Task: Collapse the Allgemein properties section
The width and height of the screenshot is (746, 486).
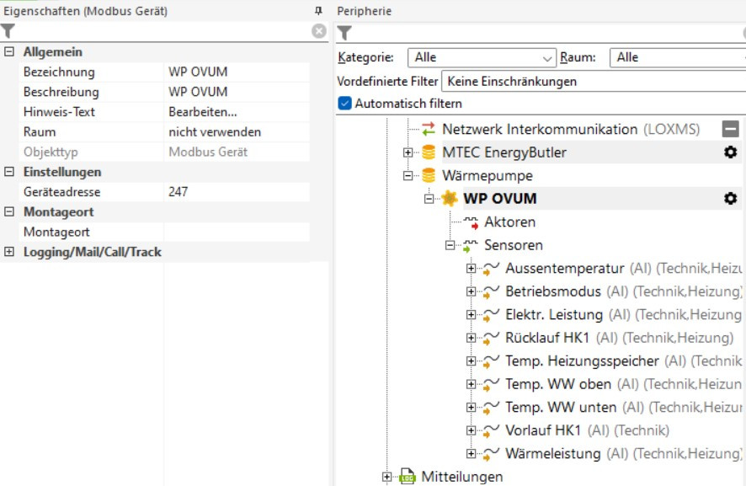Action: tap(9, 52)
